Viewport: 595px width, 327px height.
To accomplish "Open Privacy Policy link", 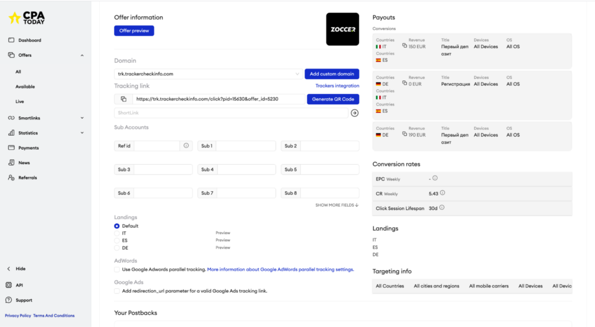I will (x=18, y=315).
